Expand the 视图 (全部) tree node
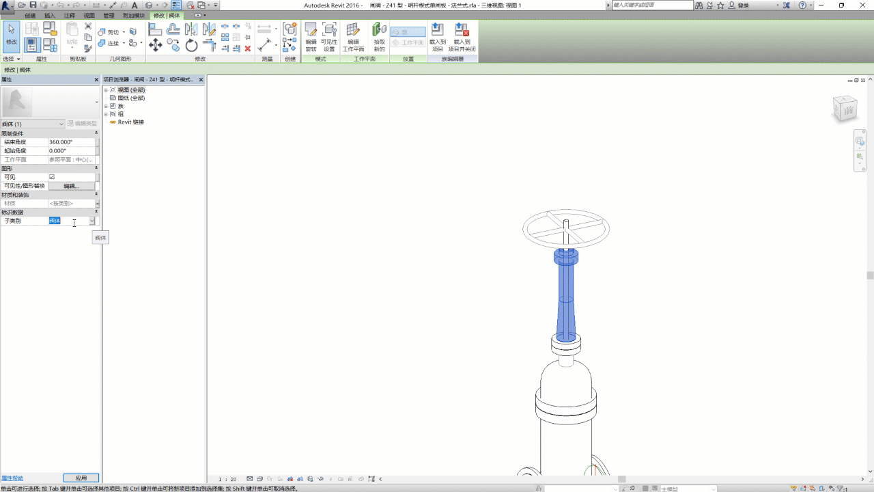The height and width of the screenshot is (492, 874). [x=106, y=90]
